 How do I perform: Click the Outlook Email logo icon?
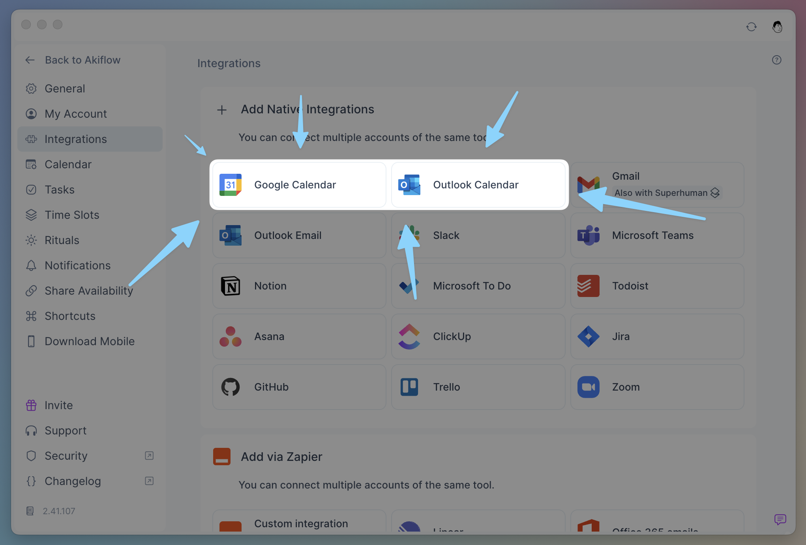click(x=231, y=235)
